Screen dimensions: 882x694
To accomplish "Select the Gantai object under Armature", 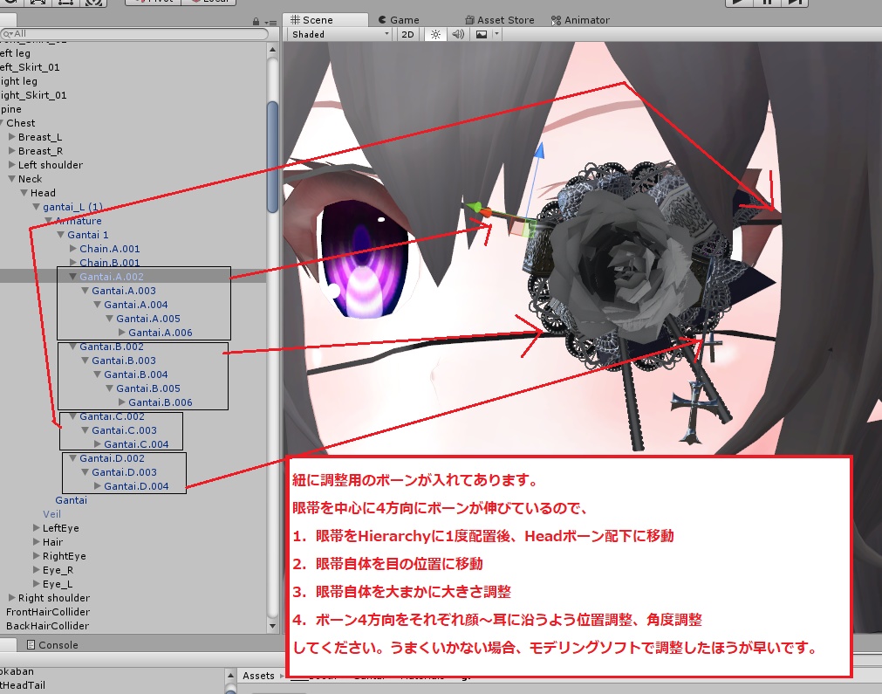I will [x=71, y=500].
